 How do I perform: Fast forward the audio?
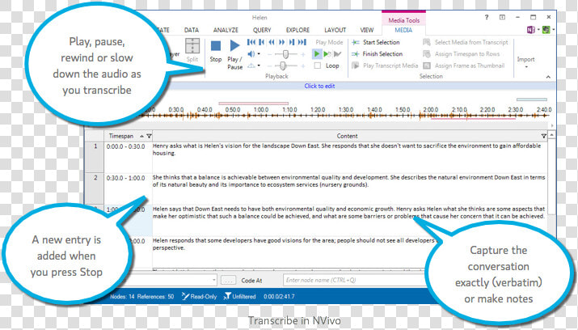281,42
